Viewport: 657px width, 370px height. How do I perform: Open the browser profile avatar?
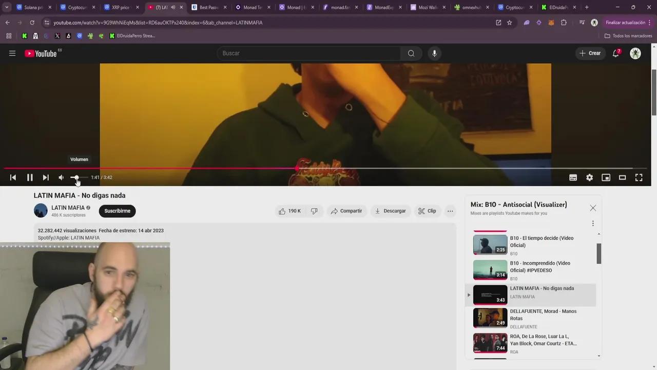coord(594,23)
